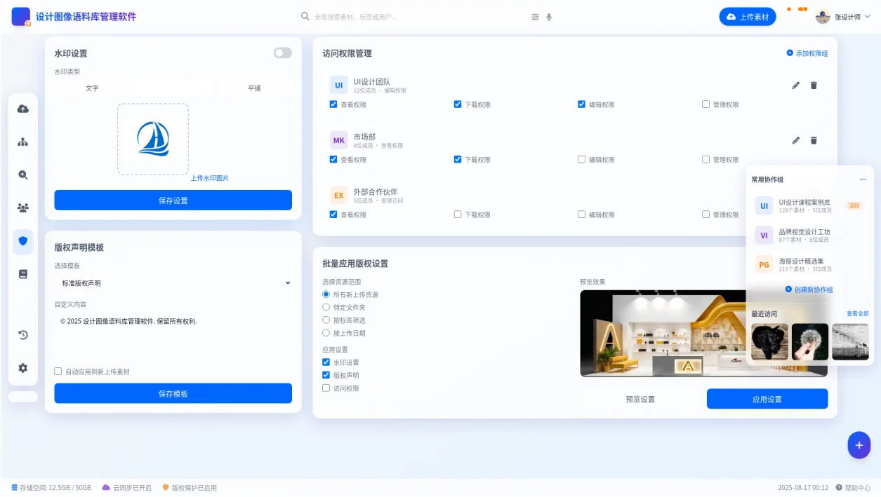The width and height of the screenshot is (881, 497).
Task: Open the dandelion recent thumbnail
Action: click(x=810, y=342)
